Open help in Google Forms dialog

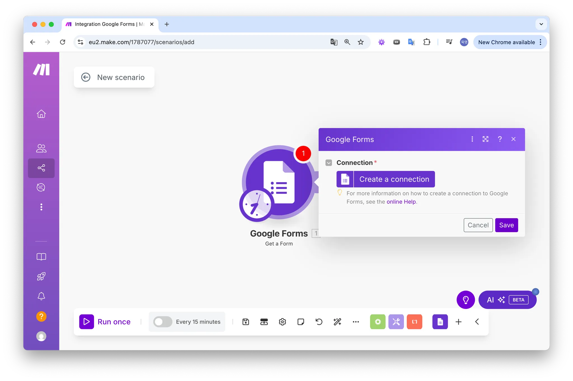(x=500, y=139)
